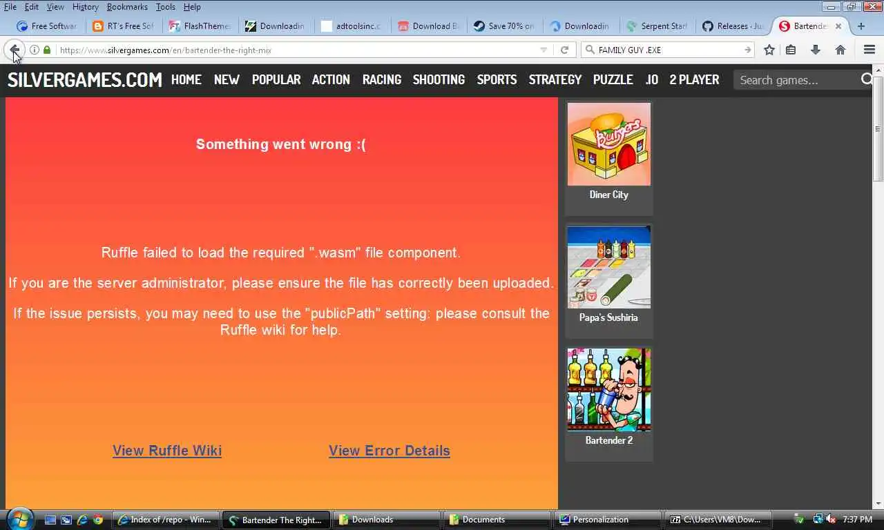Viewport: 884px width, 530px height.
Task: Go to HOME in site navigation
Action: [x=186, y=80]
